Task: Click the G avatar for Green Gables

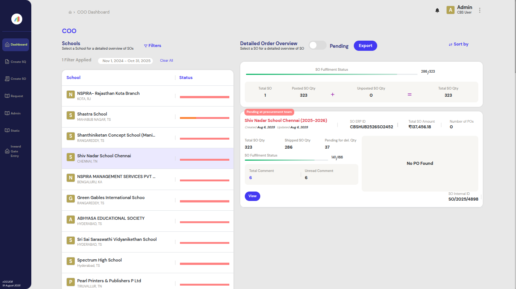Action: point(71,199)
